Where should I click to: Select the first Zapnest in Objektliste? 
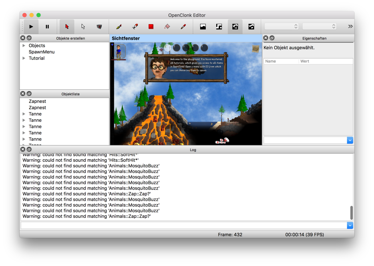click(37, 101)
